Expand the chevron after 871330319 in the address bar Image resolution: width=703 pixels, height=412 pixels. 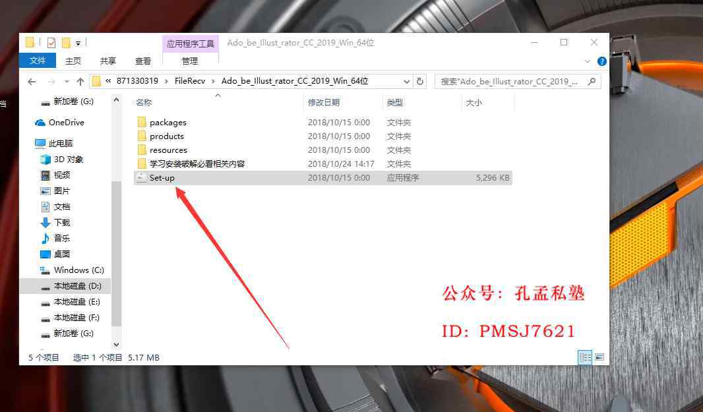pyautogui.click(x=166, y=81)
